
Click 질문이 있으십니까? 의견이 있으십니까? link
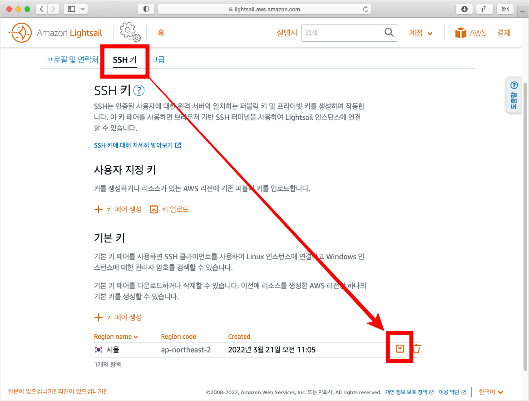click(57, 391)
